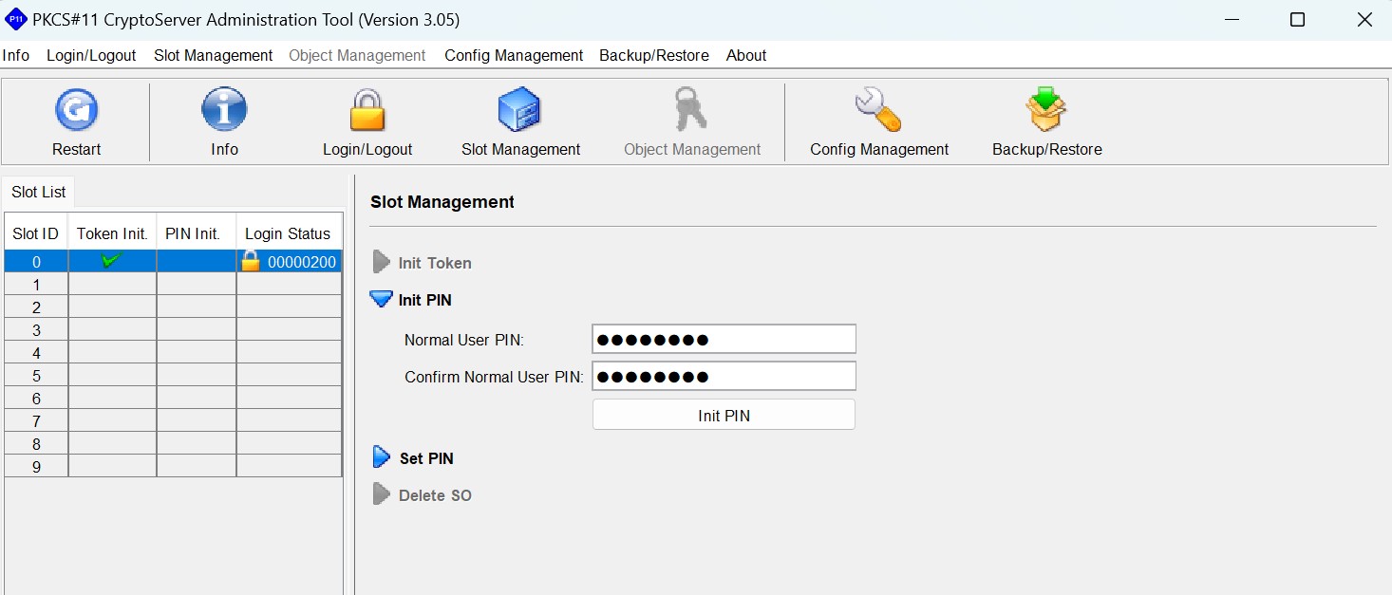This screenshot has width=1392, height=595.
Task: Select slot row 3
Action: (x=173, y=329)
